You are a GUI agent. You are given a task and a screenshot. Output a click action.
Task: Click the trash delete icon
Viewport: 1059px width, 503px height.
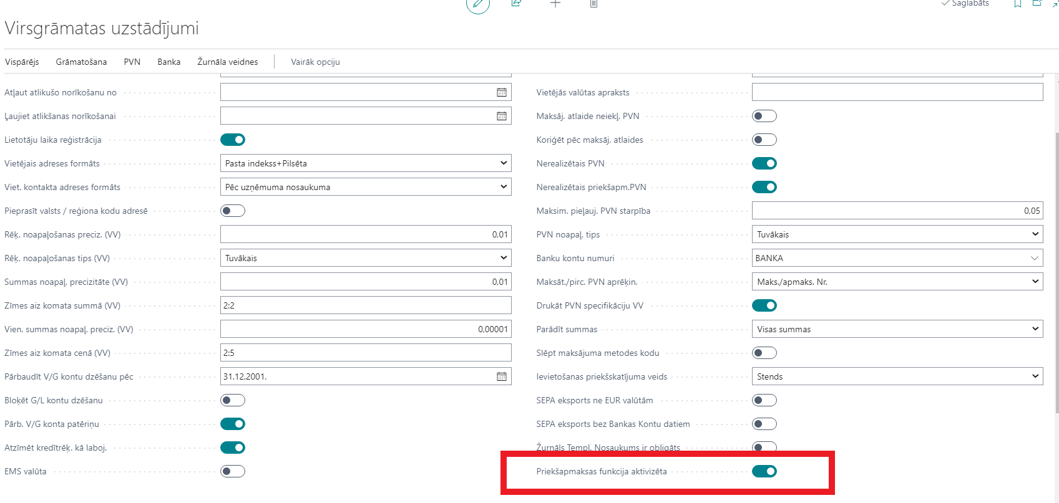coord(593,3)
